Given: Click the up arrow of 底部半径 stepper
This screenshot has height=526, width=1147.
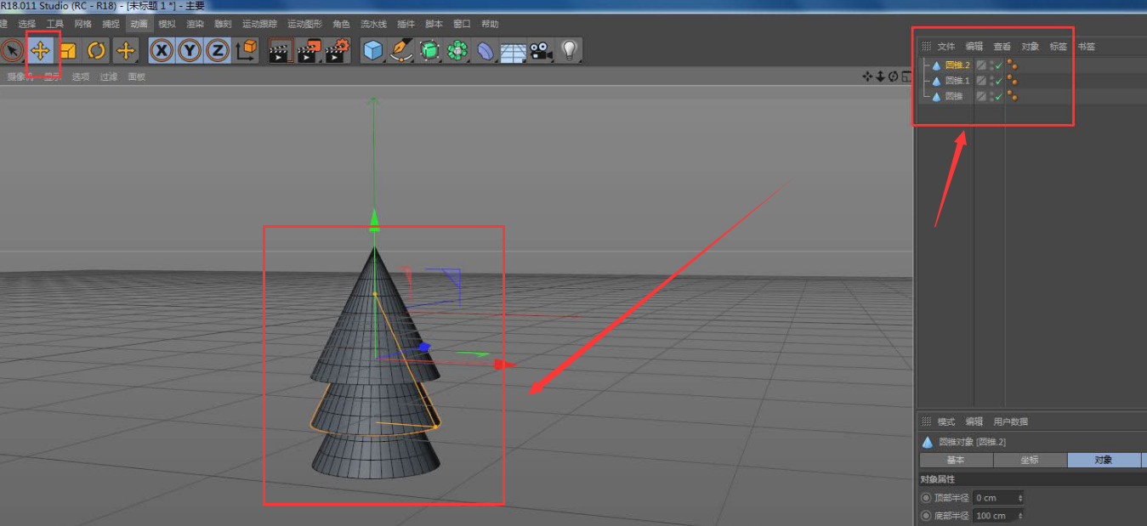Looking at the screenshot, I should pos(1020,512).
